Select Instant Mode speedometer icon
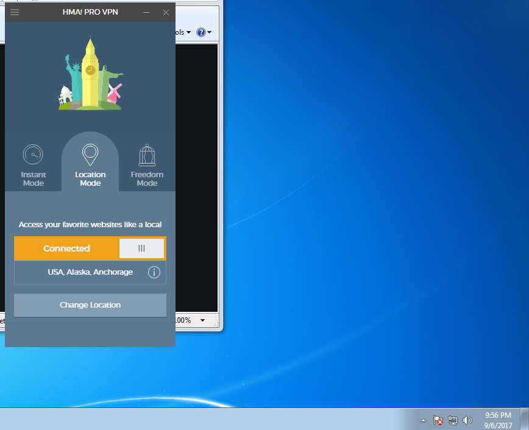The width and height of the screenshot is (529, 430). [33, 155]
